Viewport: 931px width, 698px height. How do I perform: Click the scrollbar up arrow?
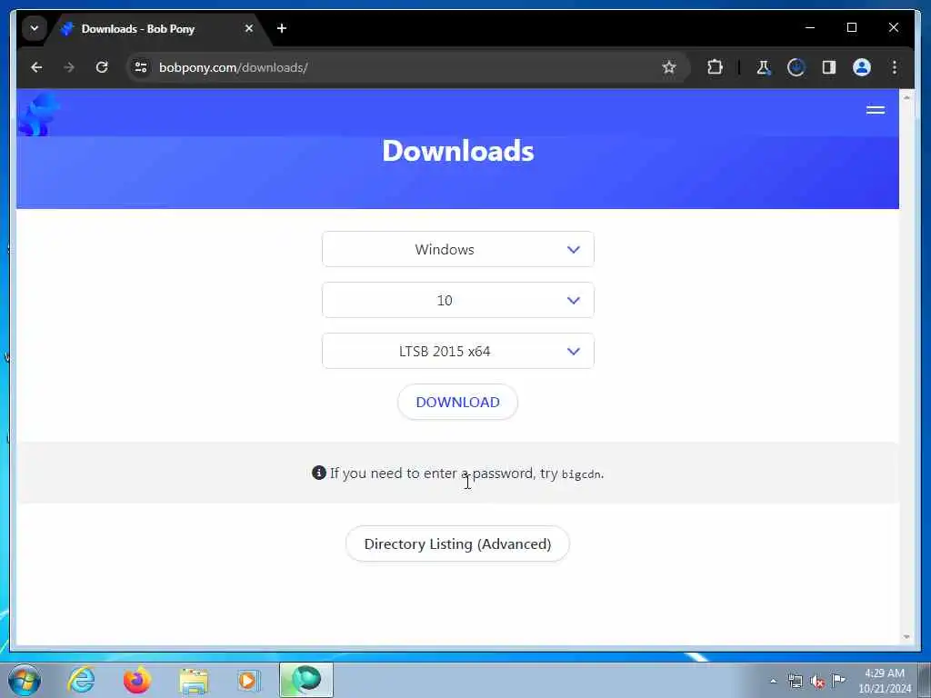(906, 96)
